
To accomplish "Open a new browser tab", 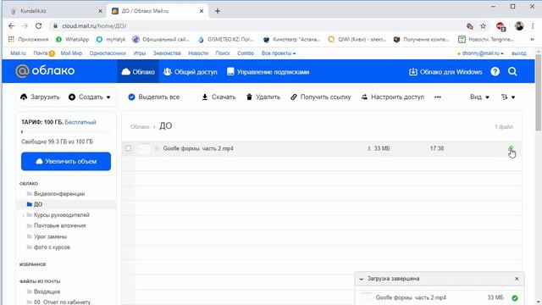I will coord(218,11).
